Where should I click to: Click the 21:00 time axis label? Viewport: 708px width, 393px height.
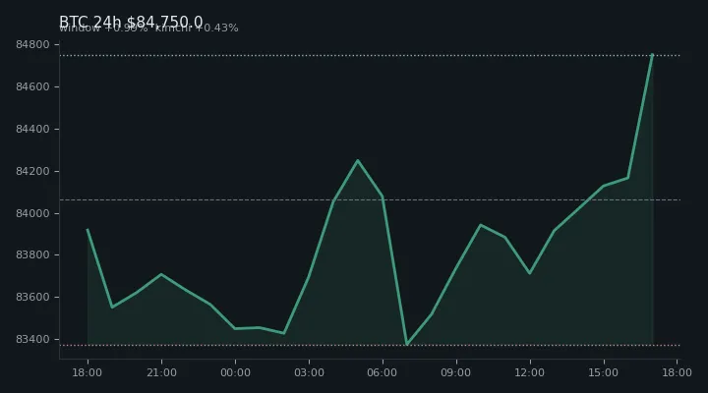[x=161, y=372]
